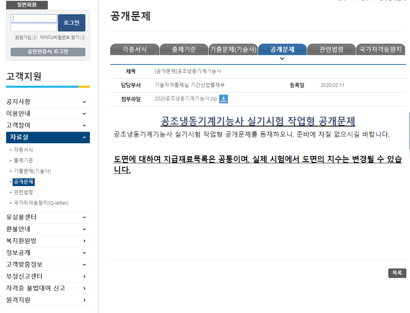Click the password input field

[34, 27]
